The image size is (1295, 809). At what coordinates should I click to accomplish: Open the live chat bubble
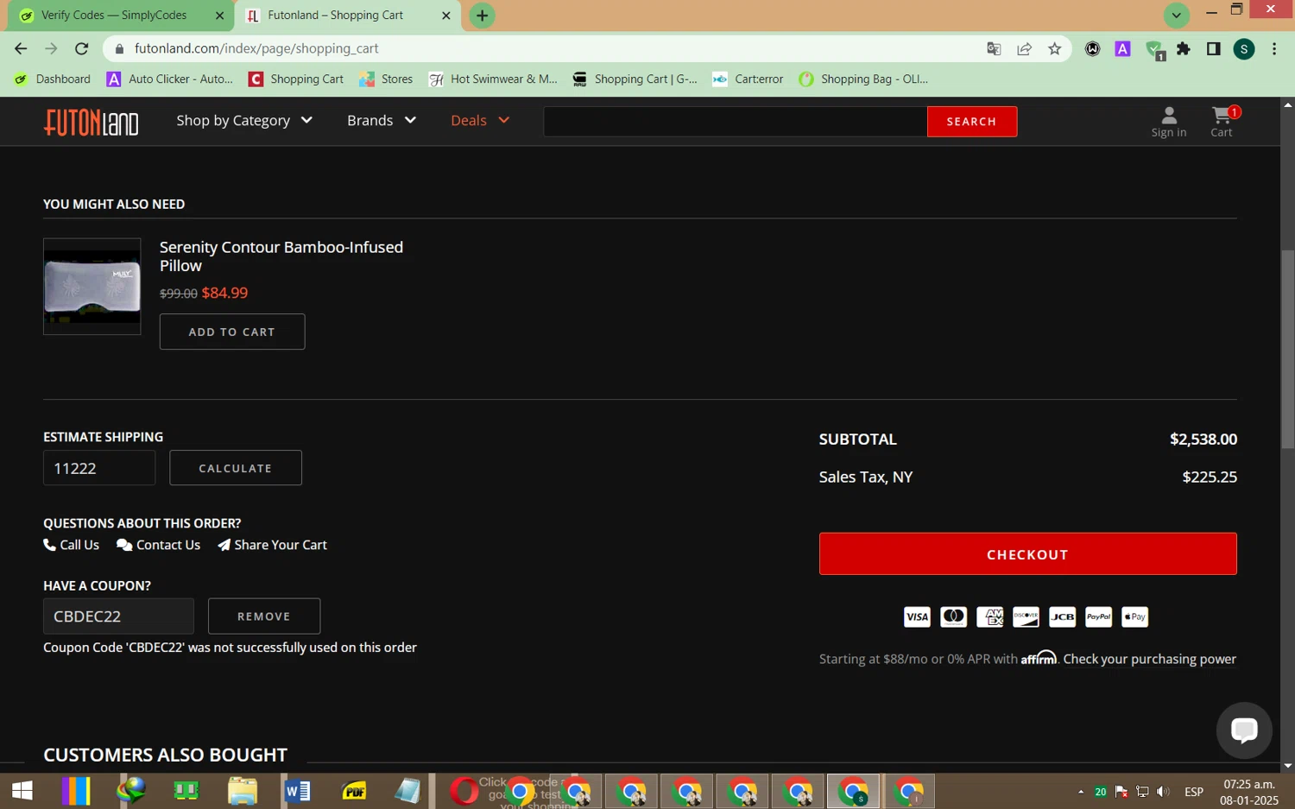1244,730
